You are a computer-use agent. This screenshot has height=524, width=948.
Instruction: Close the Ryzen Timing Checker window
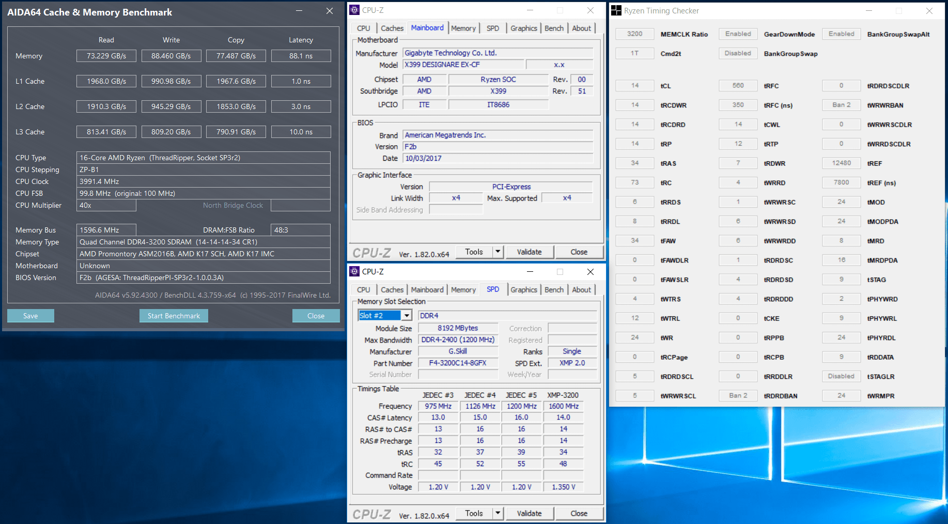929,10
